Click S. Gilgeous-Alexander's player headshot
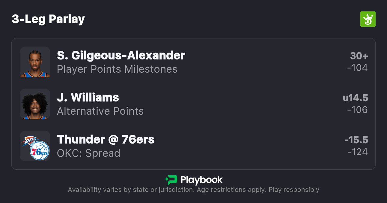This screenshot has height=203, width=387. click(35, 62)
